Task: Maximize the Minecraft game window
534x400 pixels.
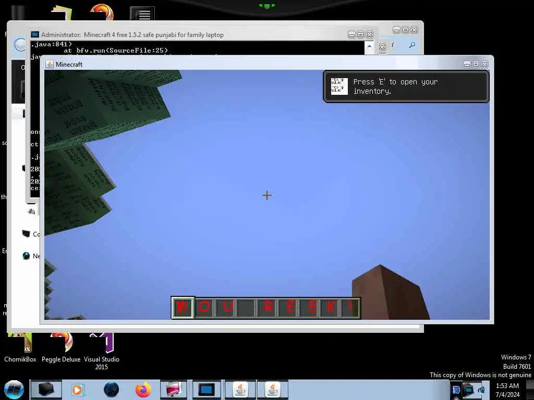Action: point(476,64)
